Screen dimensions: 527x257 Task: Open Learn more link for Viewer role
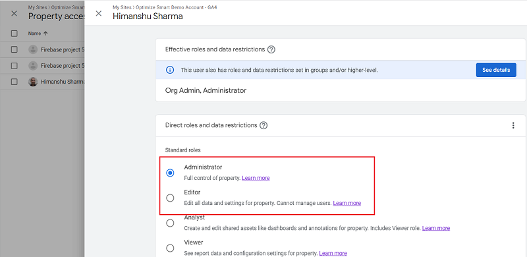coord(333,253)
